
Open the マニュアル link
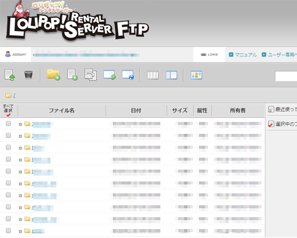point(246,55)
